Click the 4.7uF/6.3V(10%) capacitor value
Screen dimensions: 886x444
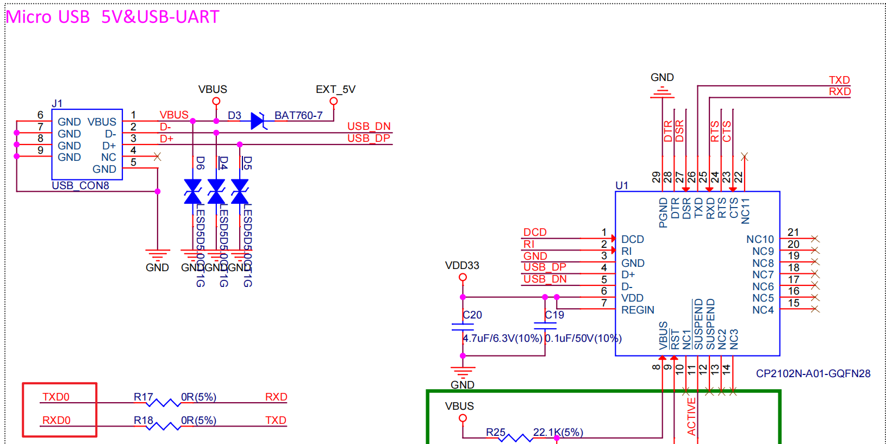[503, 338]
